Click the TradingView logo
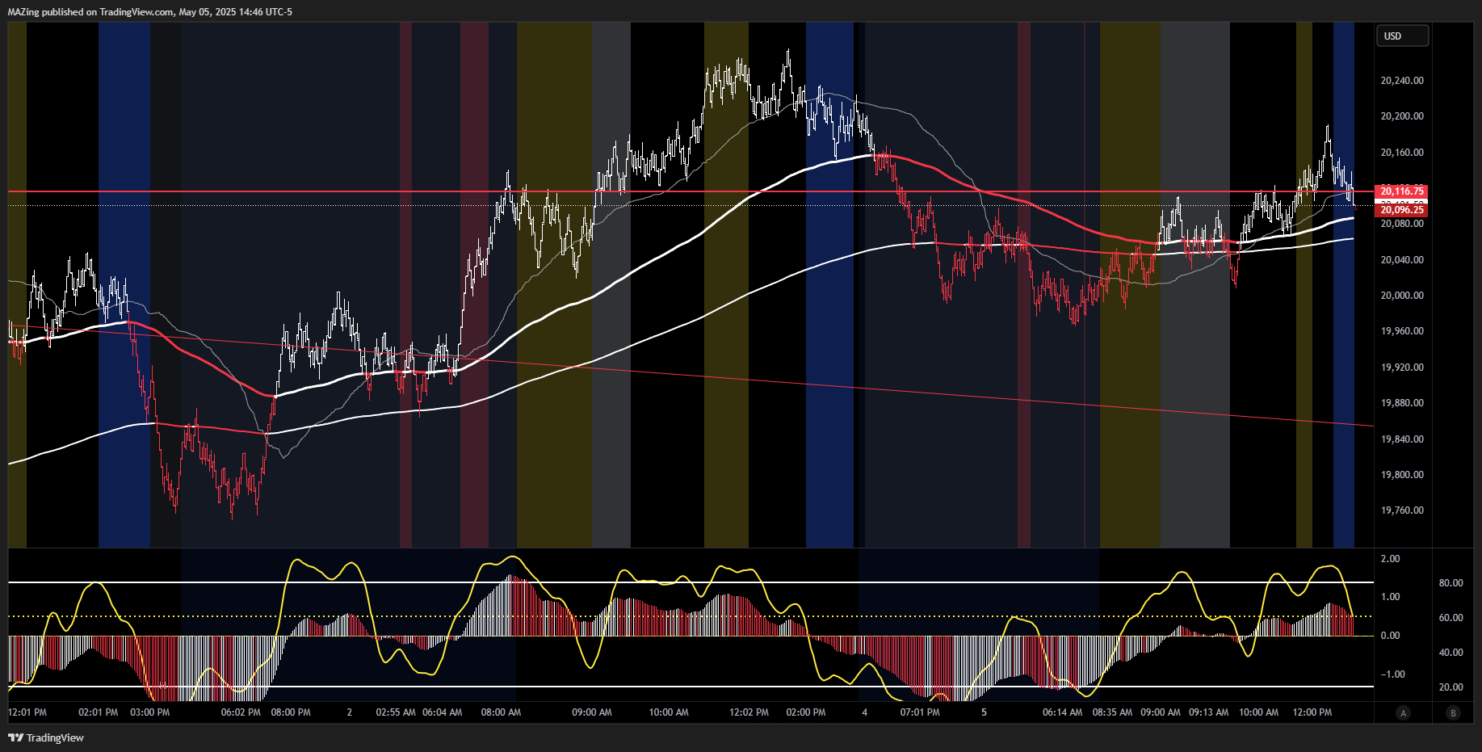This screenshot has height=752, width=1482. (46, 737)
